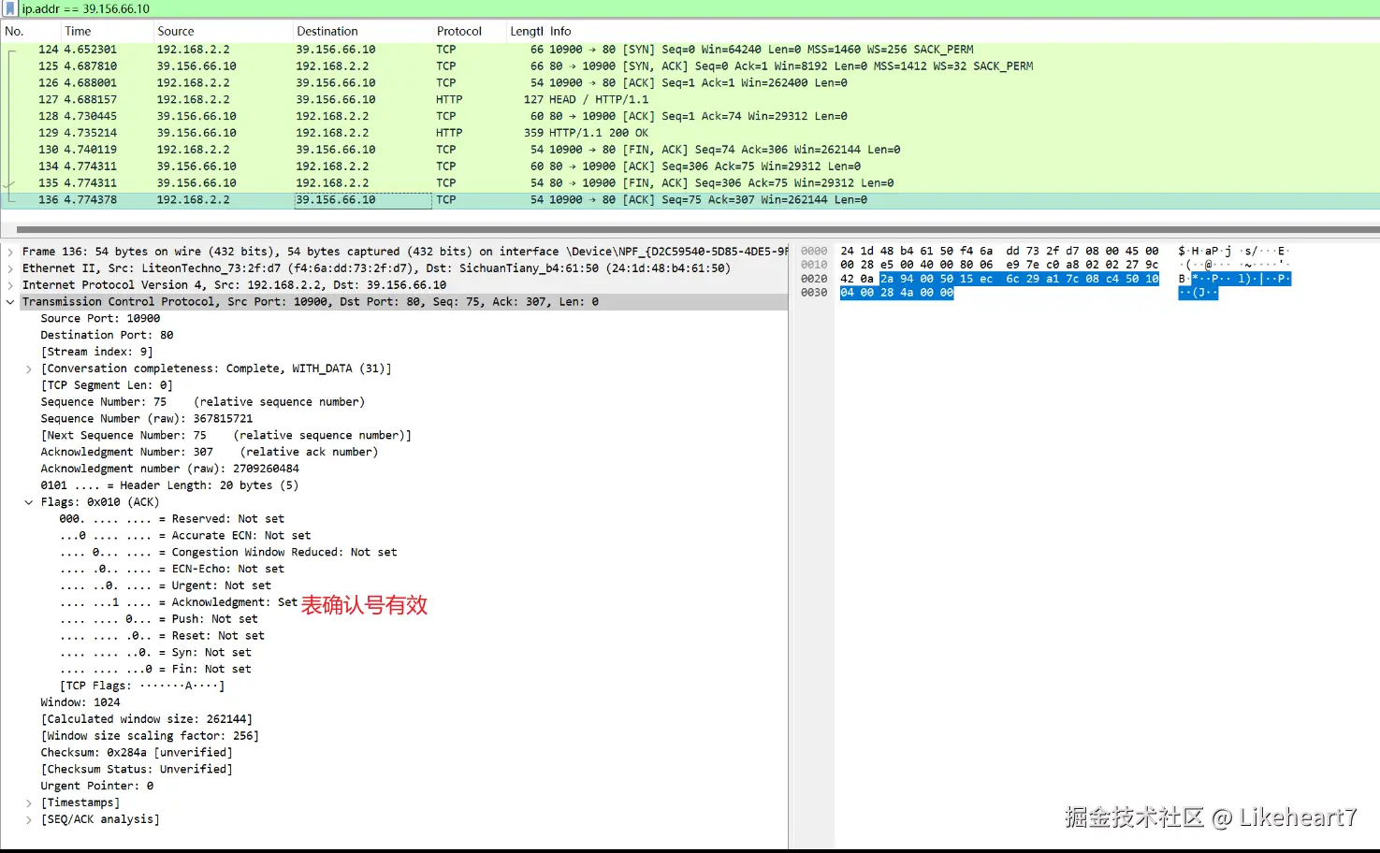The image size is (1380, 853).
Task: Click hex dump row at offset 0000
Action: click(x=999, y=252)
